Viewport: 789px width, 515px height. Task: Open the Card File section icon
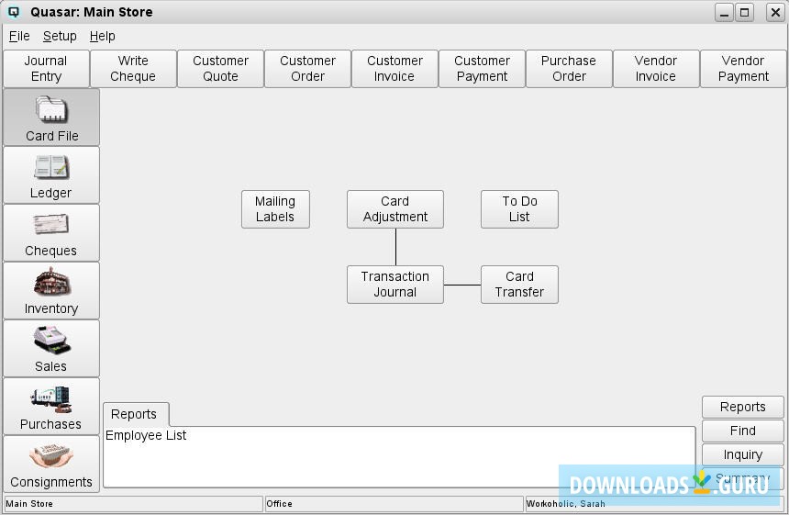[51, 118]
